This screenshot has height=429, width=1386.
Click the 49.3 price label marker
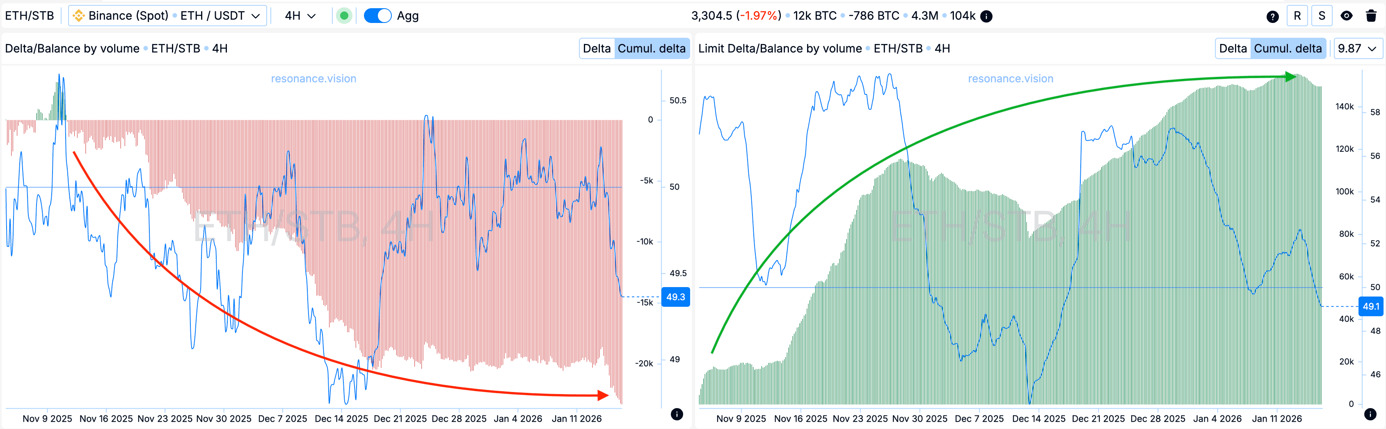[x=675, y=297]
